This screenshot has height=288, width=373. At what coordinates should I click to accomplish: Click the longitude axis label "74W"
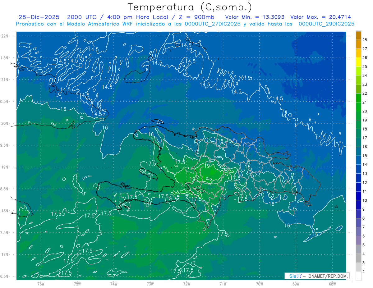[114, 284]
